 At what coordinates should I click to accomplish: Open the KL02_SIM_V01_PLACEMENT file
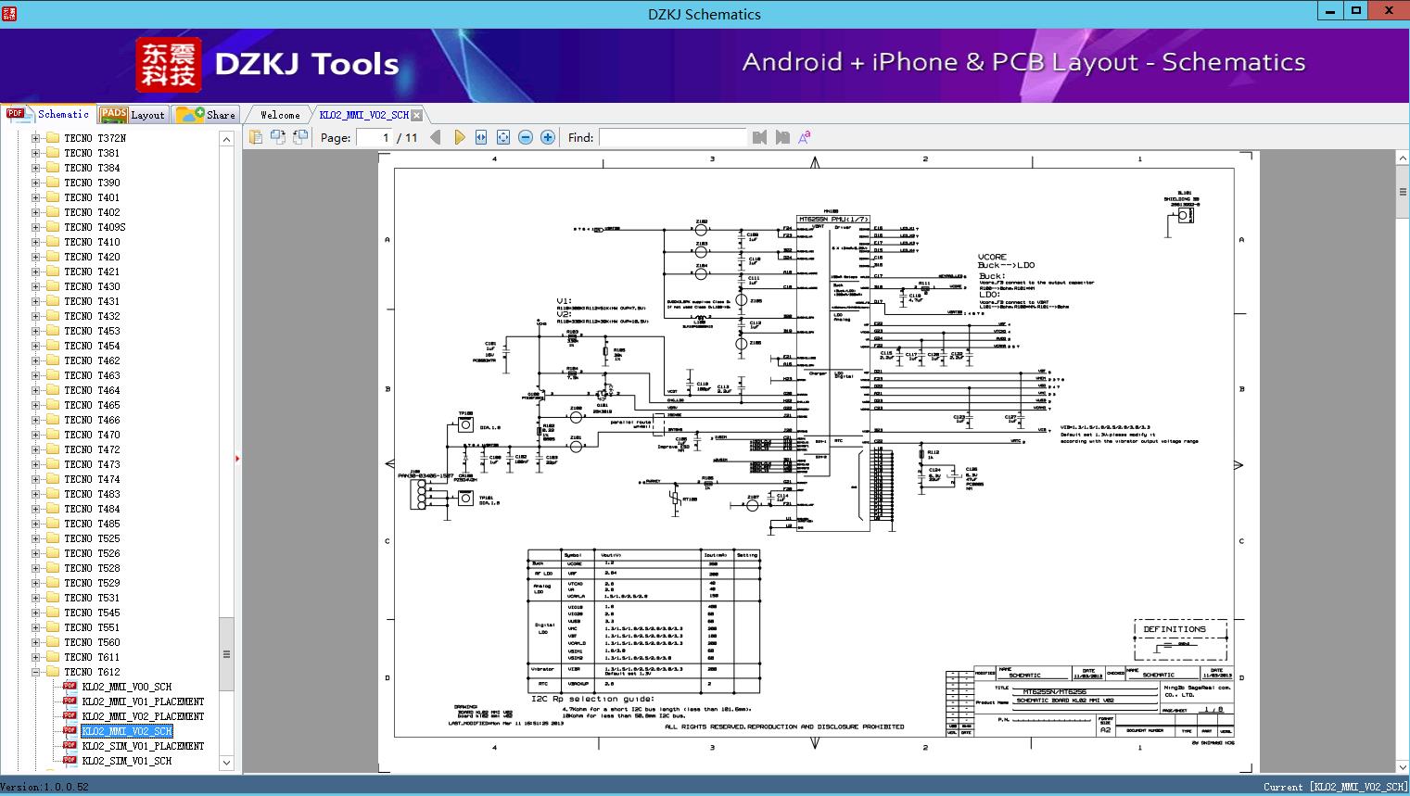143,746
